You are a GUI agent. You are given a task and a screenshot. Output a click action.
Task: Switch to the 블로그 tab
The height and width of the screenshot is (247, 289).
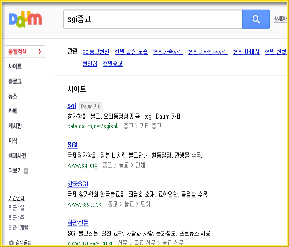click(15, 81)
